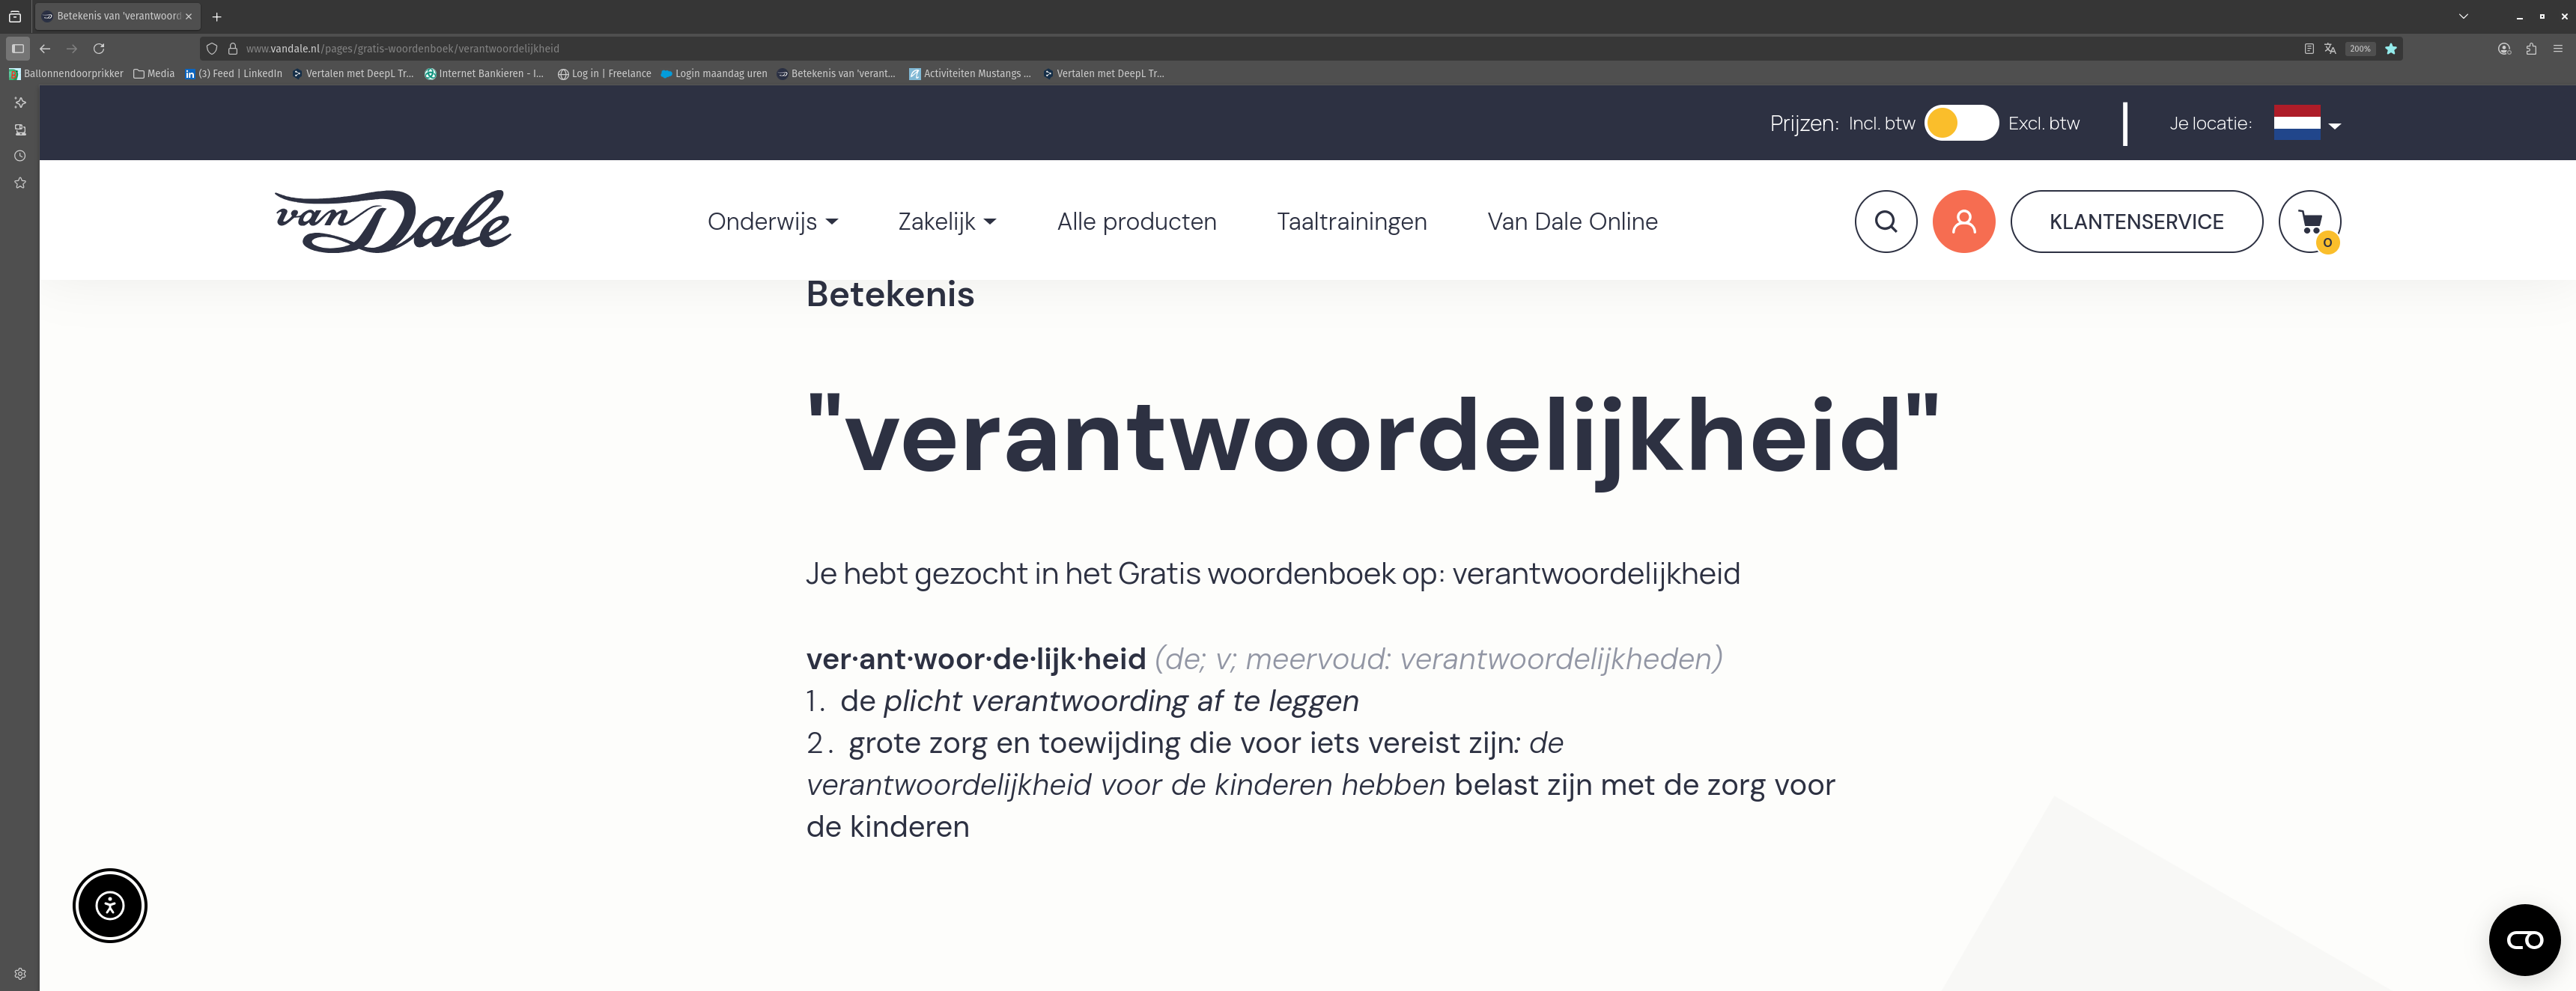
Task: Click the KLANTENSERVICE button
Action: tap(2136, 221)
